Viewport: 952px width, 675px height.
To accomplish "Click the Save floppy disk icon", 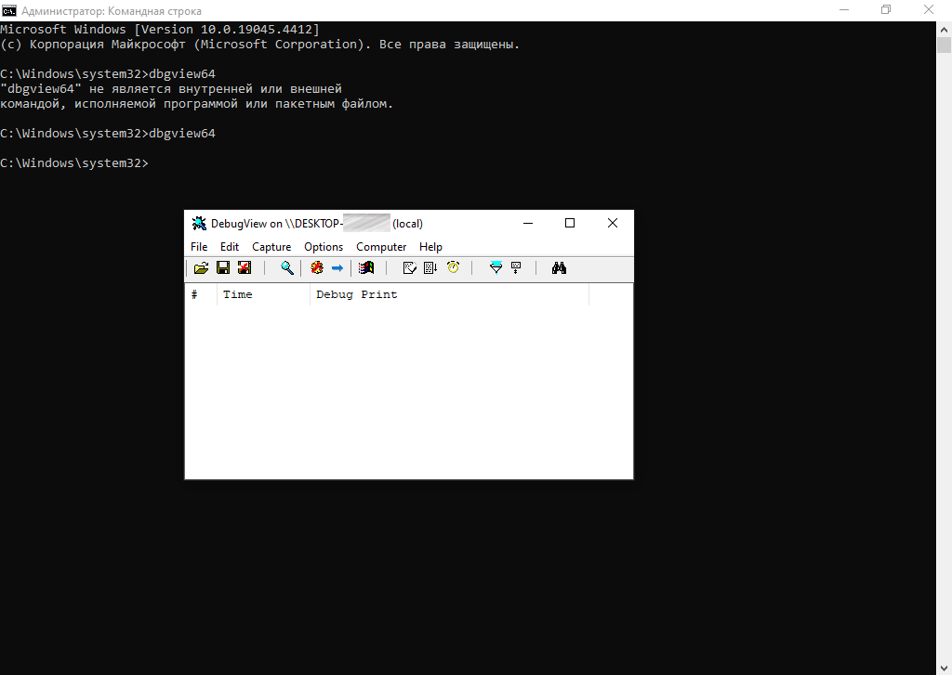I will tap(223, 268).
